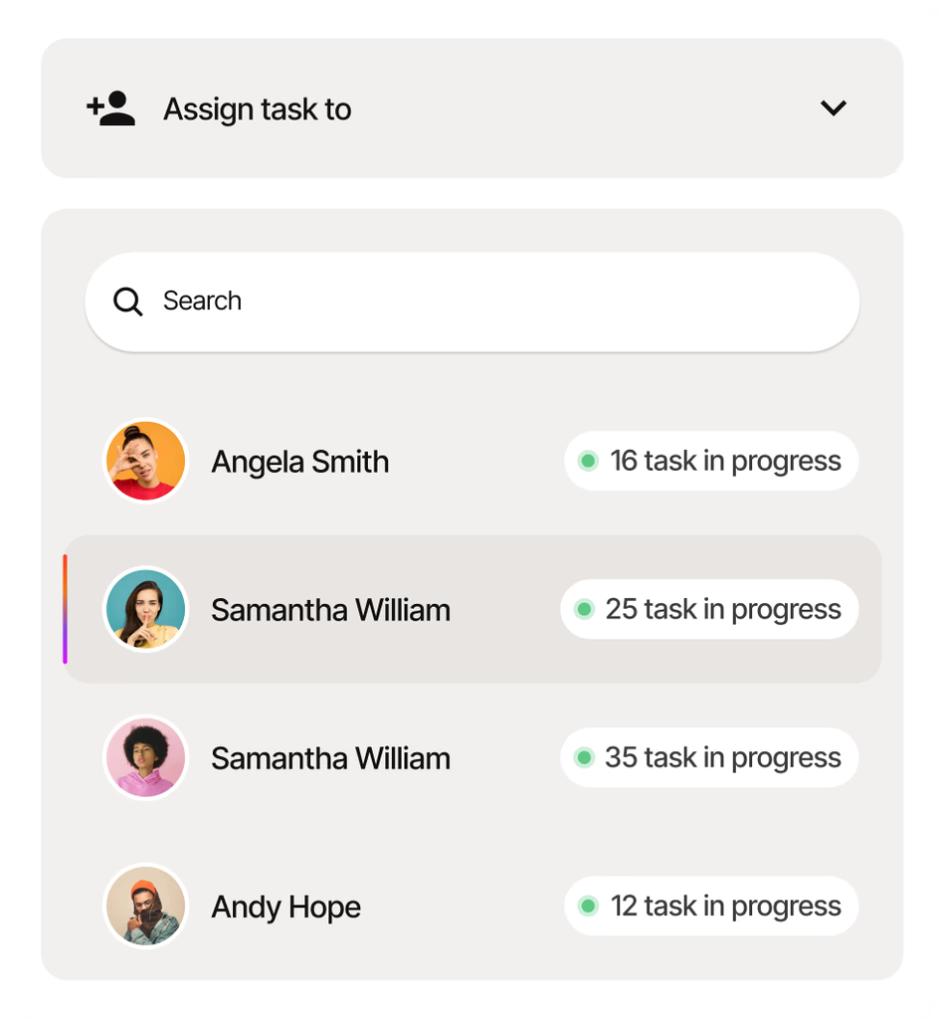Click the 12 task in progress badge
The width and height of the screenshot is (940, 1019).
711,906
